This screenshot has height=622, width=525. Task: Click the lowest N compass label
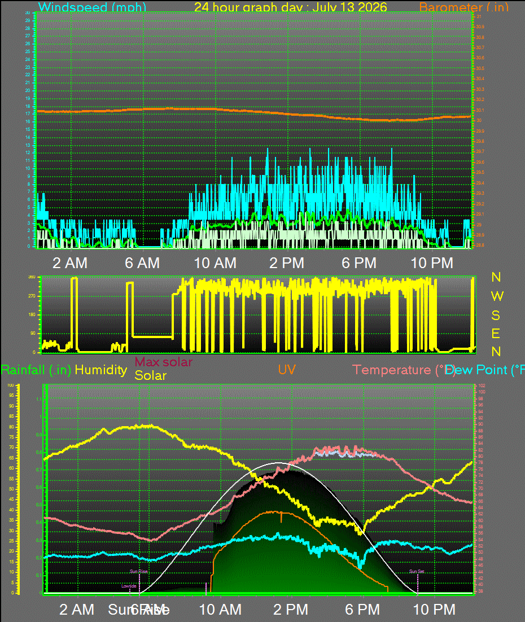(x=496, y=352)
